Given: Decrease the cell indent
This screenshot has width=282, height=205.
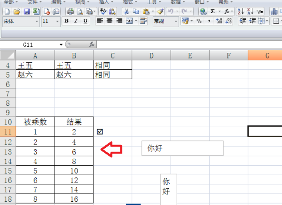Looking at the screenshot, I should tap(243, 22).
